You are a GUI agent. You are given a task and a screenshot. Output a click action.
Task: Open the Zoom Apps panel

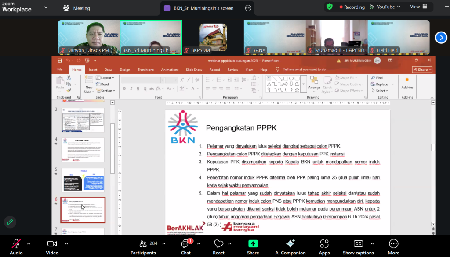pyautogui.click(x=324, y=244)
